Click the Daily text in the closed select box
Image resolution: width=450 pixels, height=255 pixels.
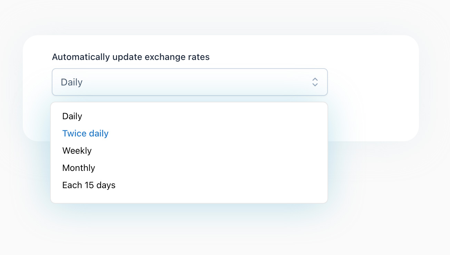[x=71, y=82]
